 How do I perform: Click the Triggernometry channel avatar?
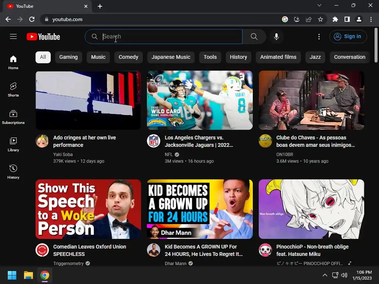click(42, 250)
